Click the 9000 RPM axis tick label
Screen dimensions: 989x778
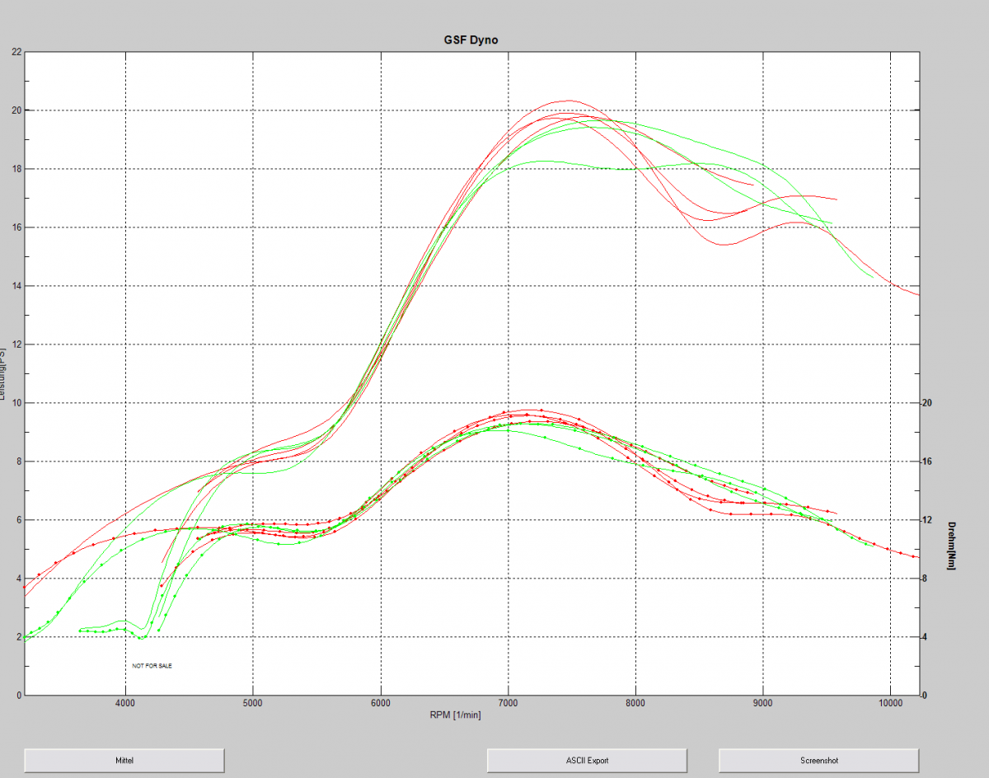763,703
